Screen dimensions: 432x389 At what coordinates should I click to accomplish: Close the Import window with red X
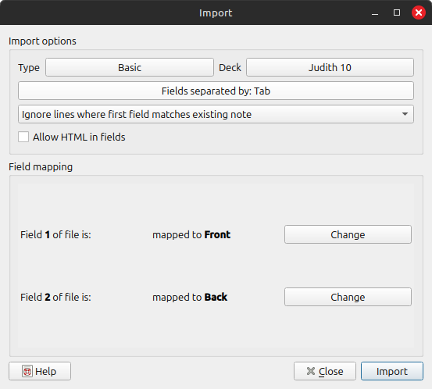coord(419,12)
